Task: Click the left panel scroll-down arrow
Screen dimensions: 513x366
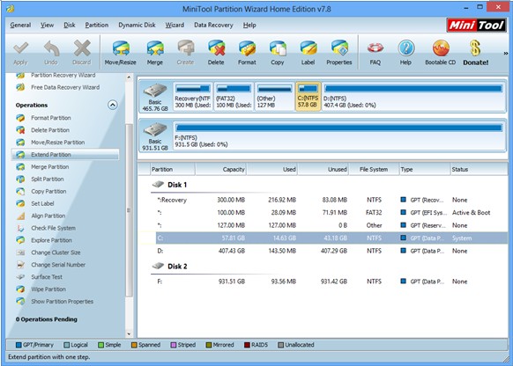Action: [x=129, y=334]
